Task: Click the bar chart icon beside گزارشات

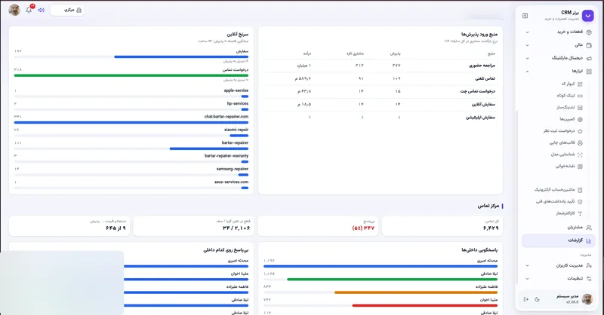Action: coord(589,240)
